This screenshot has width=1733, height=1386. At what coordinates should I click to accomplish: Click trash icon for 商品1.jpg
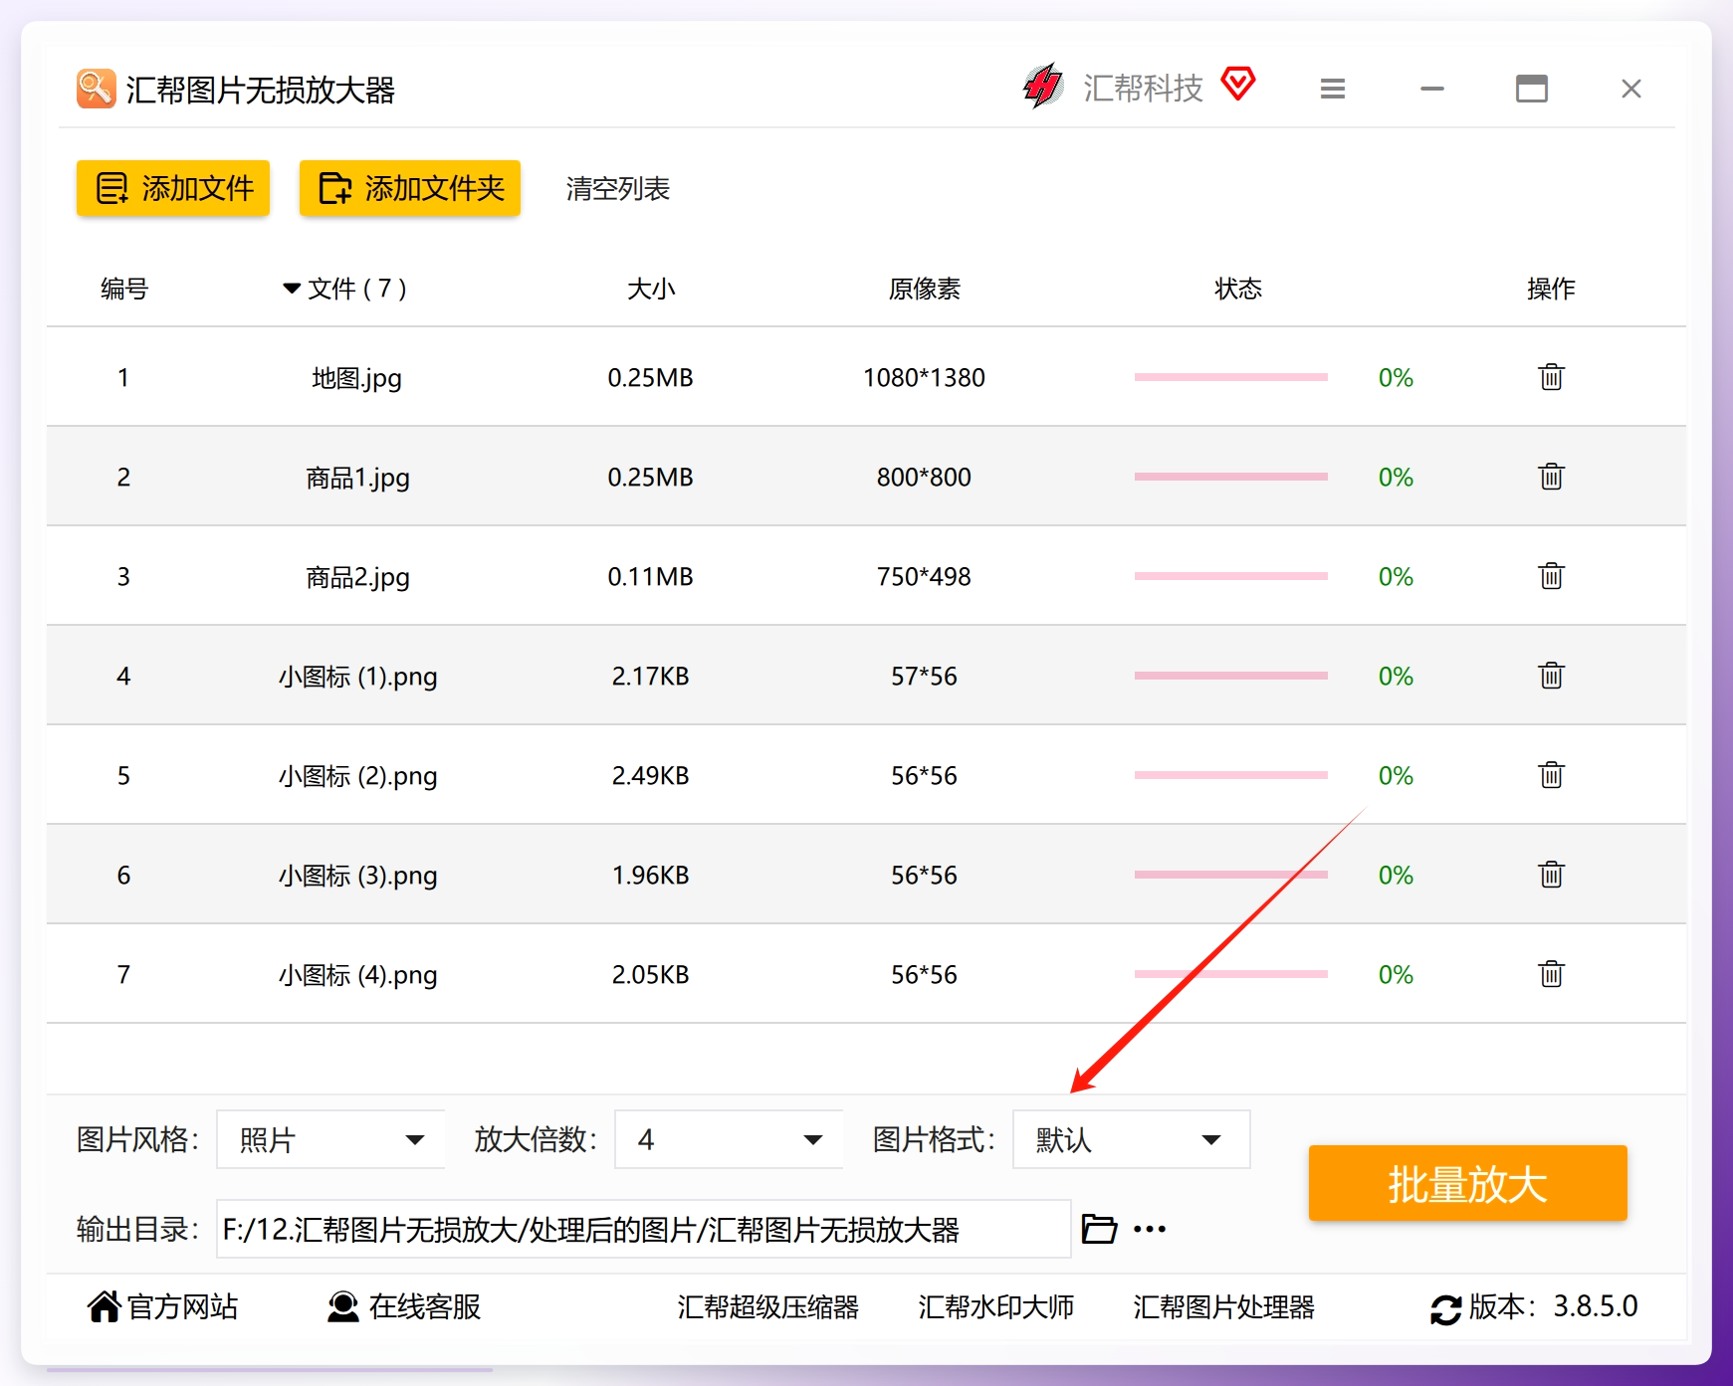(1551, 477)
